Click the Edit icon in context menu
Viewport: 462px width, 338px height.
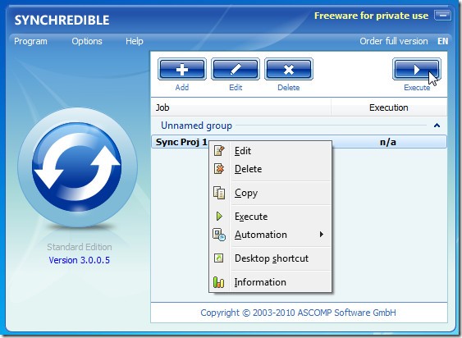(219, 151)
